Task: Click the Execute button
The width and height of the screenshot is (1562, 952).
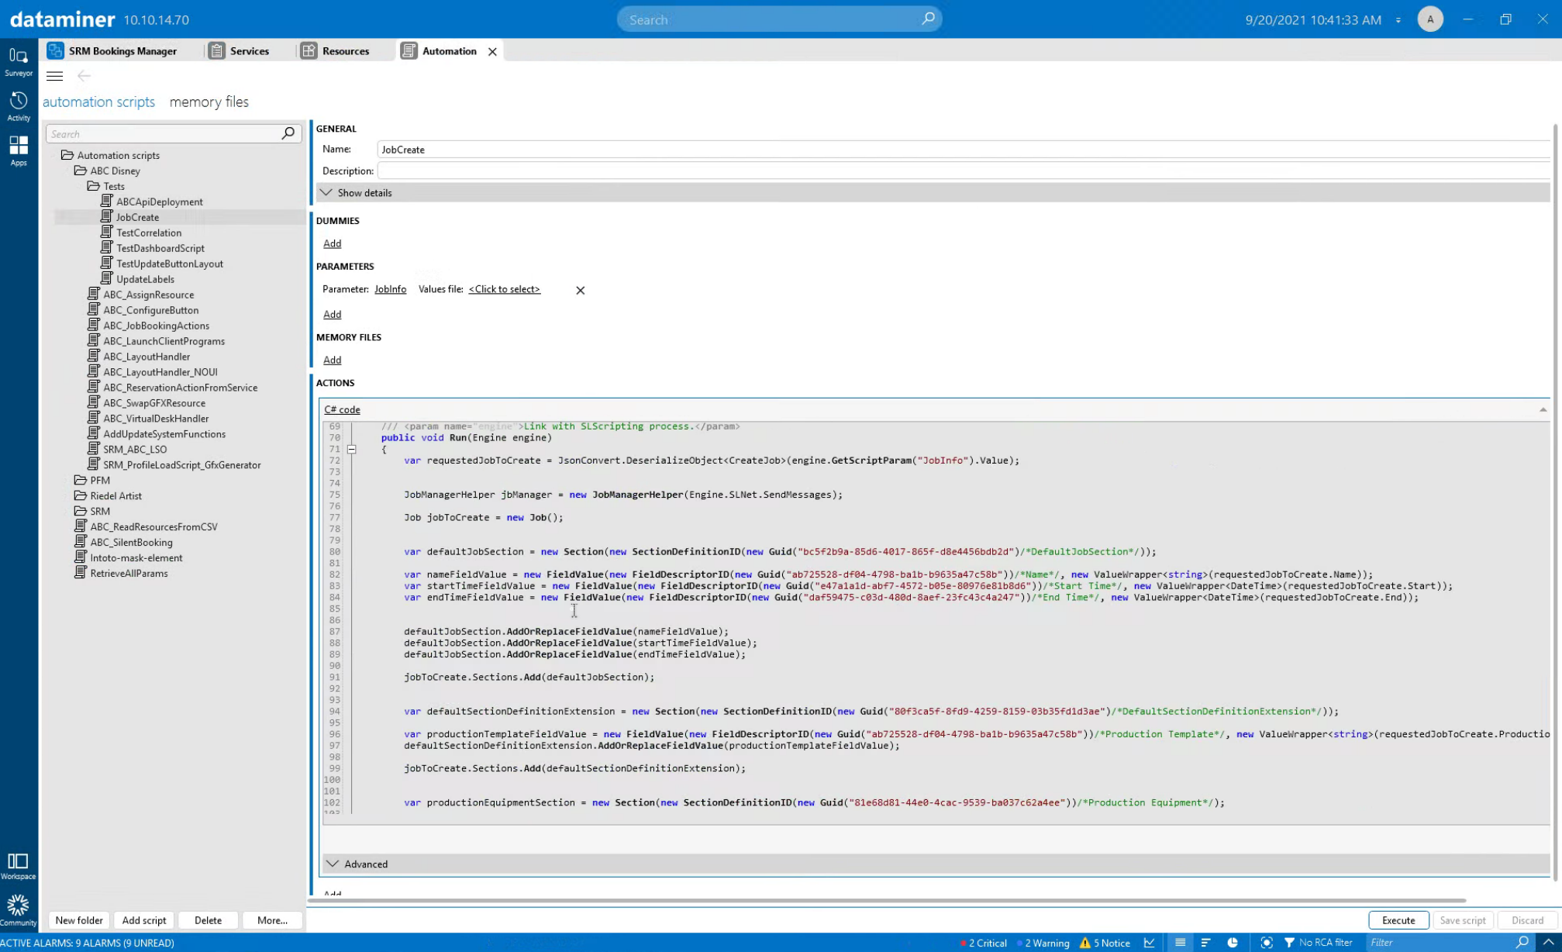Action: [x=1398, y=920]
